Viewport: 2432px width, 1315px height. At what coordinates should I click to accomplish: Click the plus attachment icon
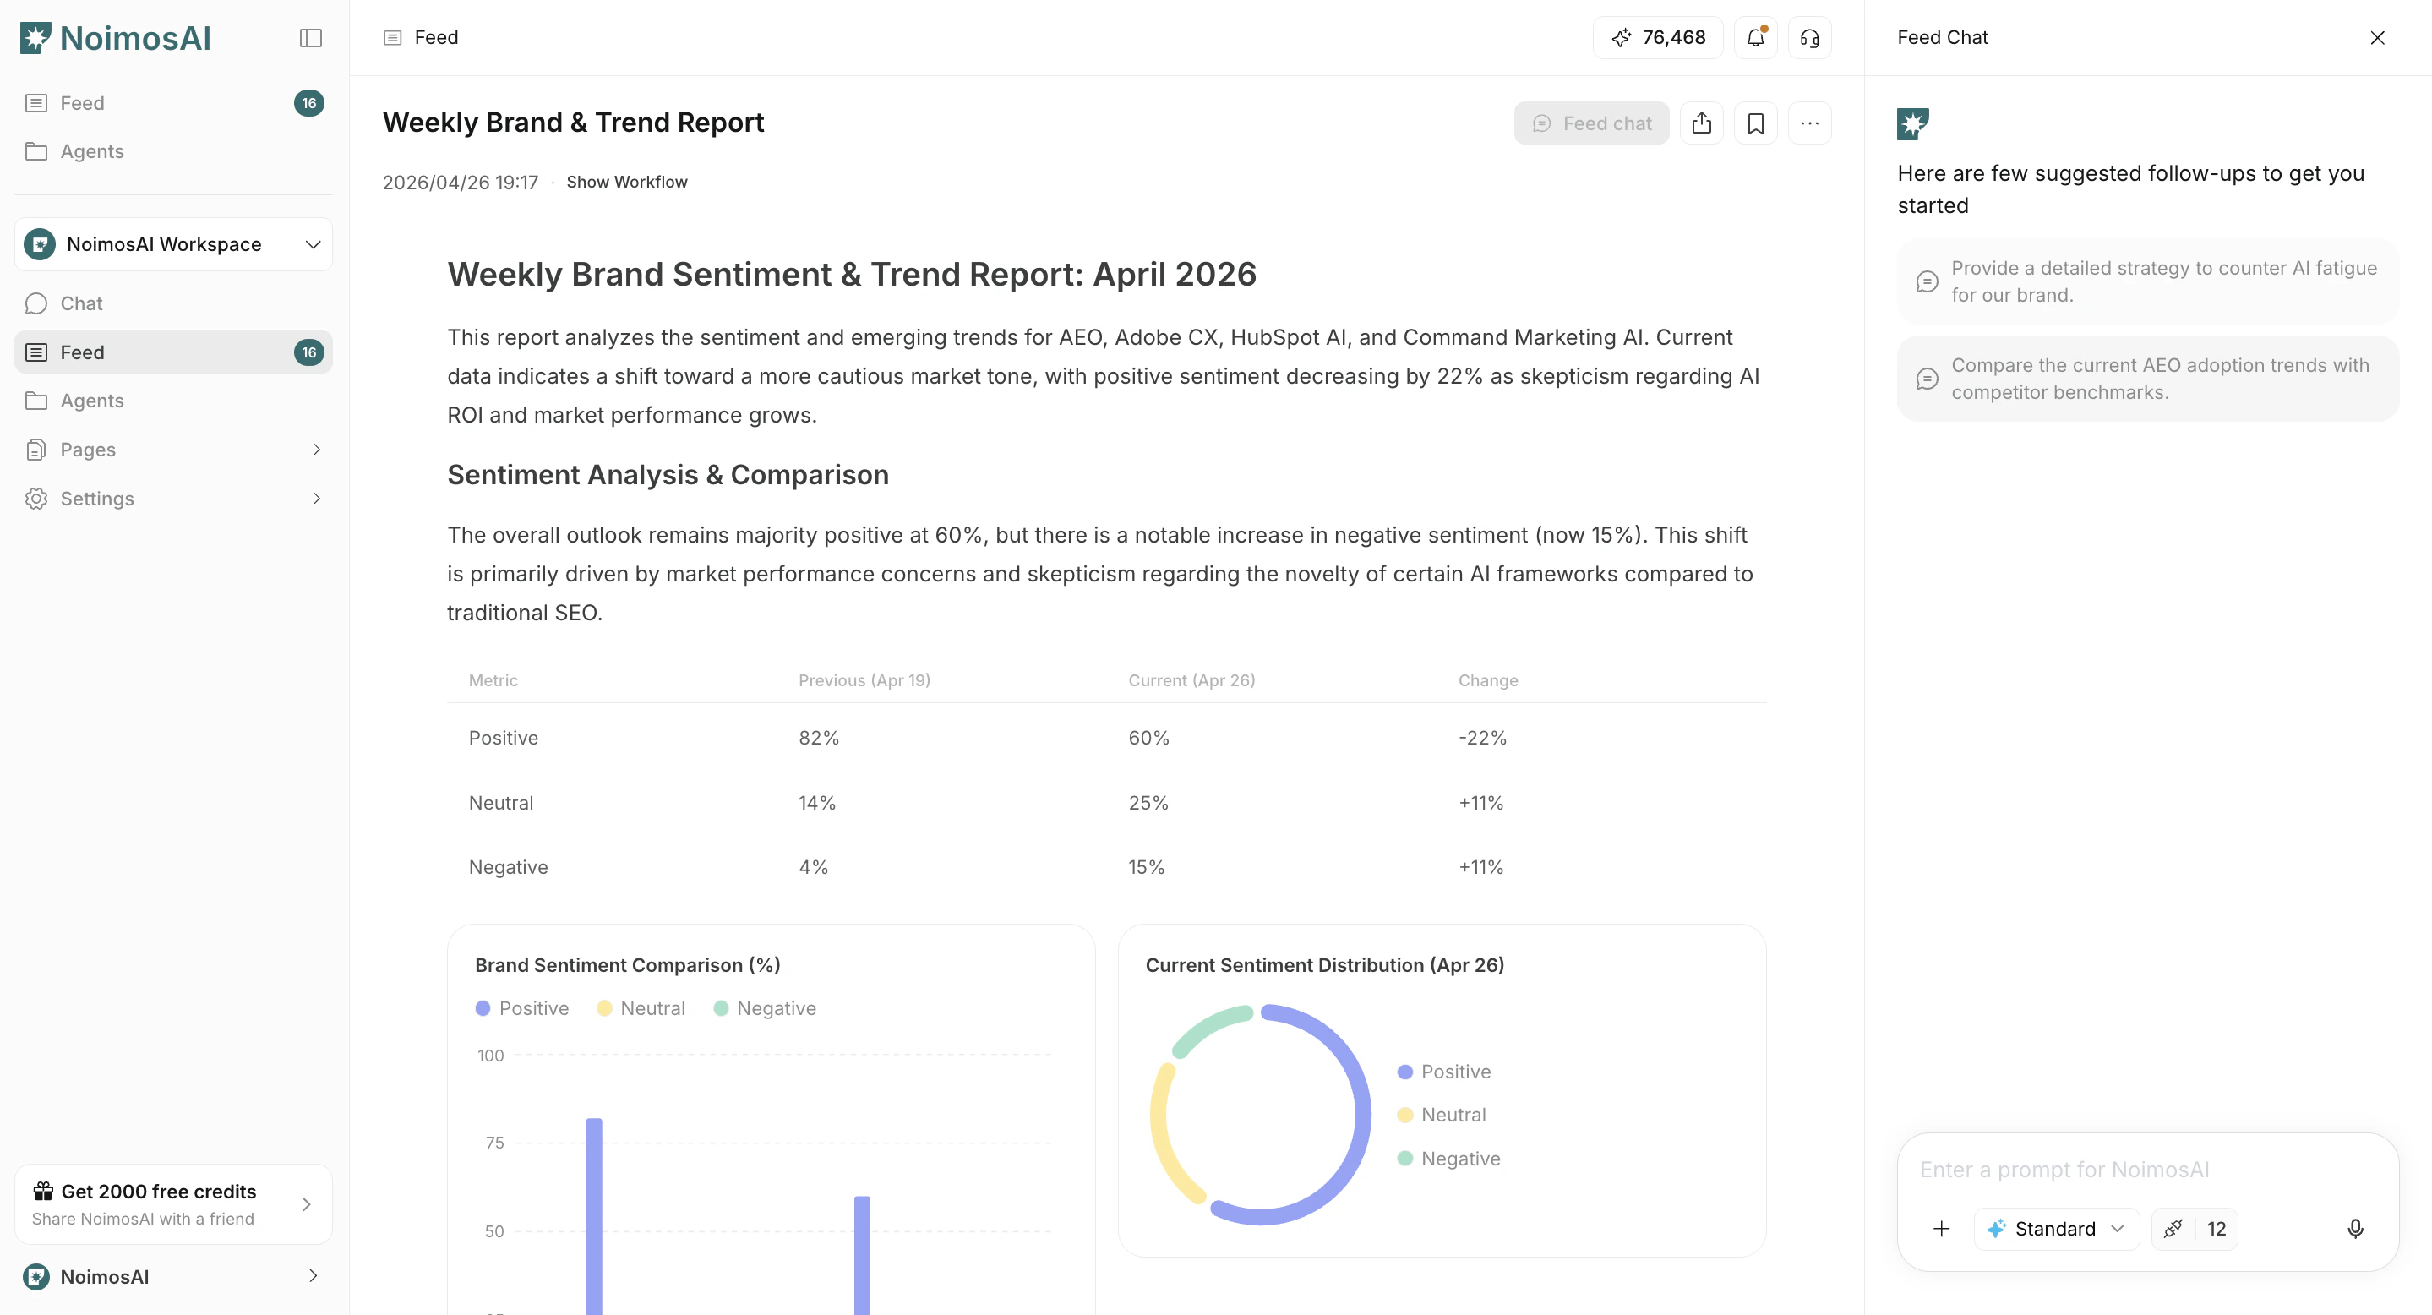pos(1942,1228)
